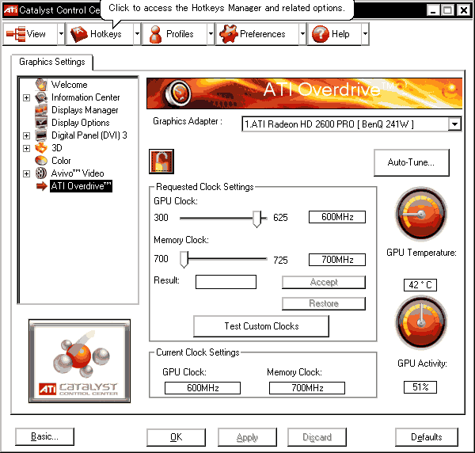Image resolution: width=475 pixels, height=453 pixels.
Task: Open the View dropdown arrow
Action: coord(61,34)
